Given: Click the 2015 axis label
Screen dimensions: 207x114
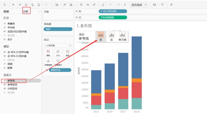Looking at the screenshot, I should coord(96,112).
